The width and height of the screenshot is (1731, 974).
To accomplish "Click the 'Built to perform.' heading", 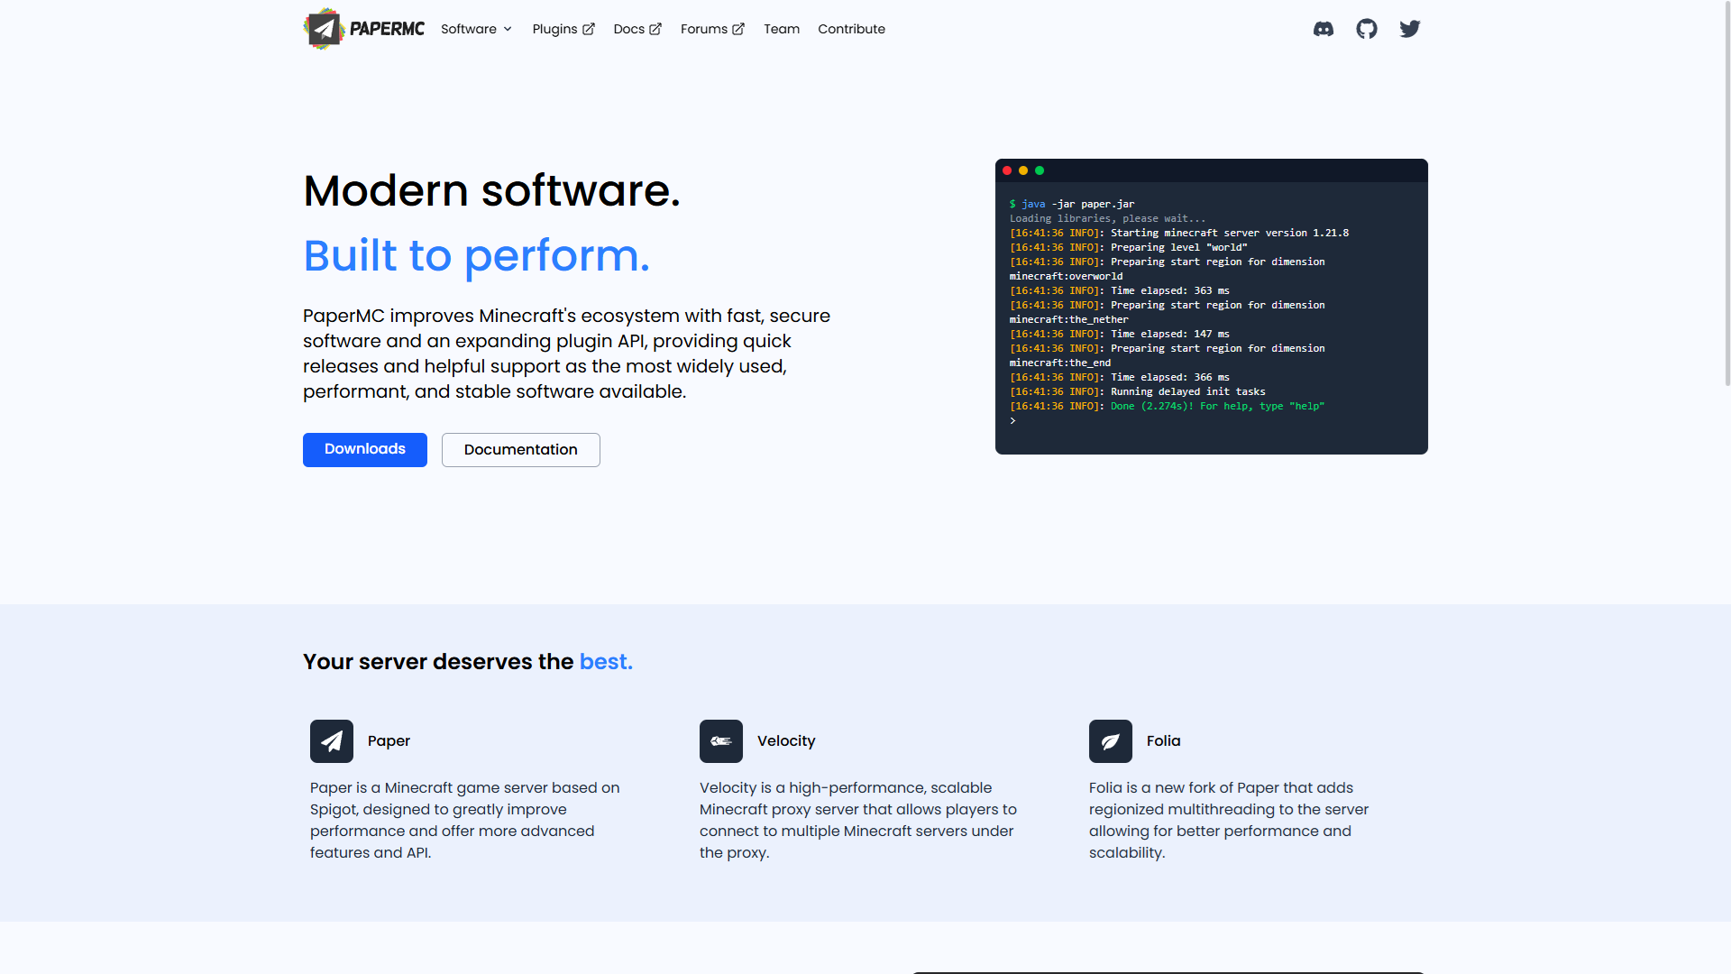I will [x=476, y=255].
